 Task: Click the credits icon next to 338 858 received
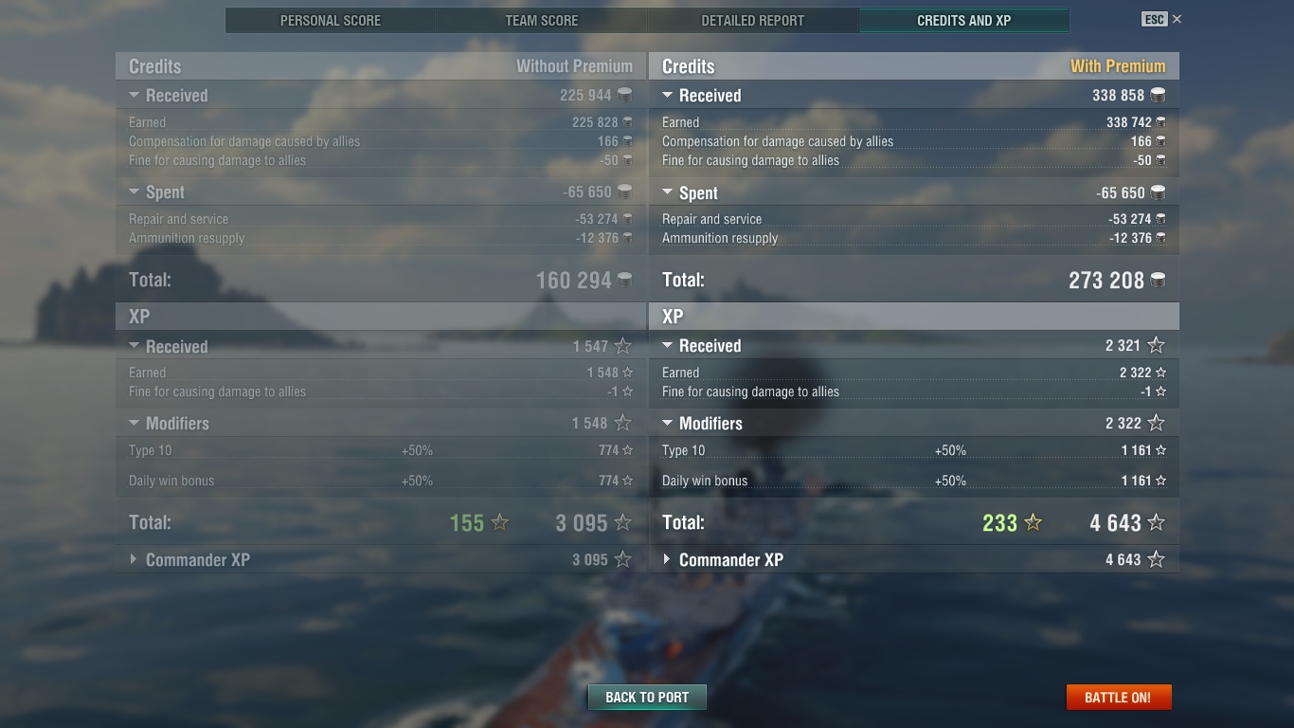point(1158,95)
